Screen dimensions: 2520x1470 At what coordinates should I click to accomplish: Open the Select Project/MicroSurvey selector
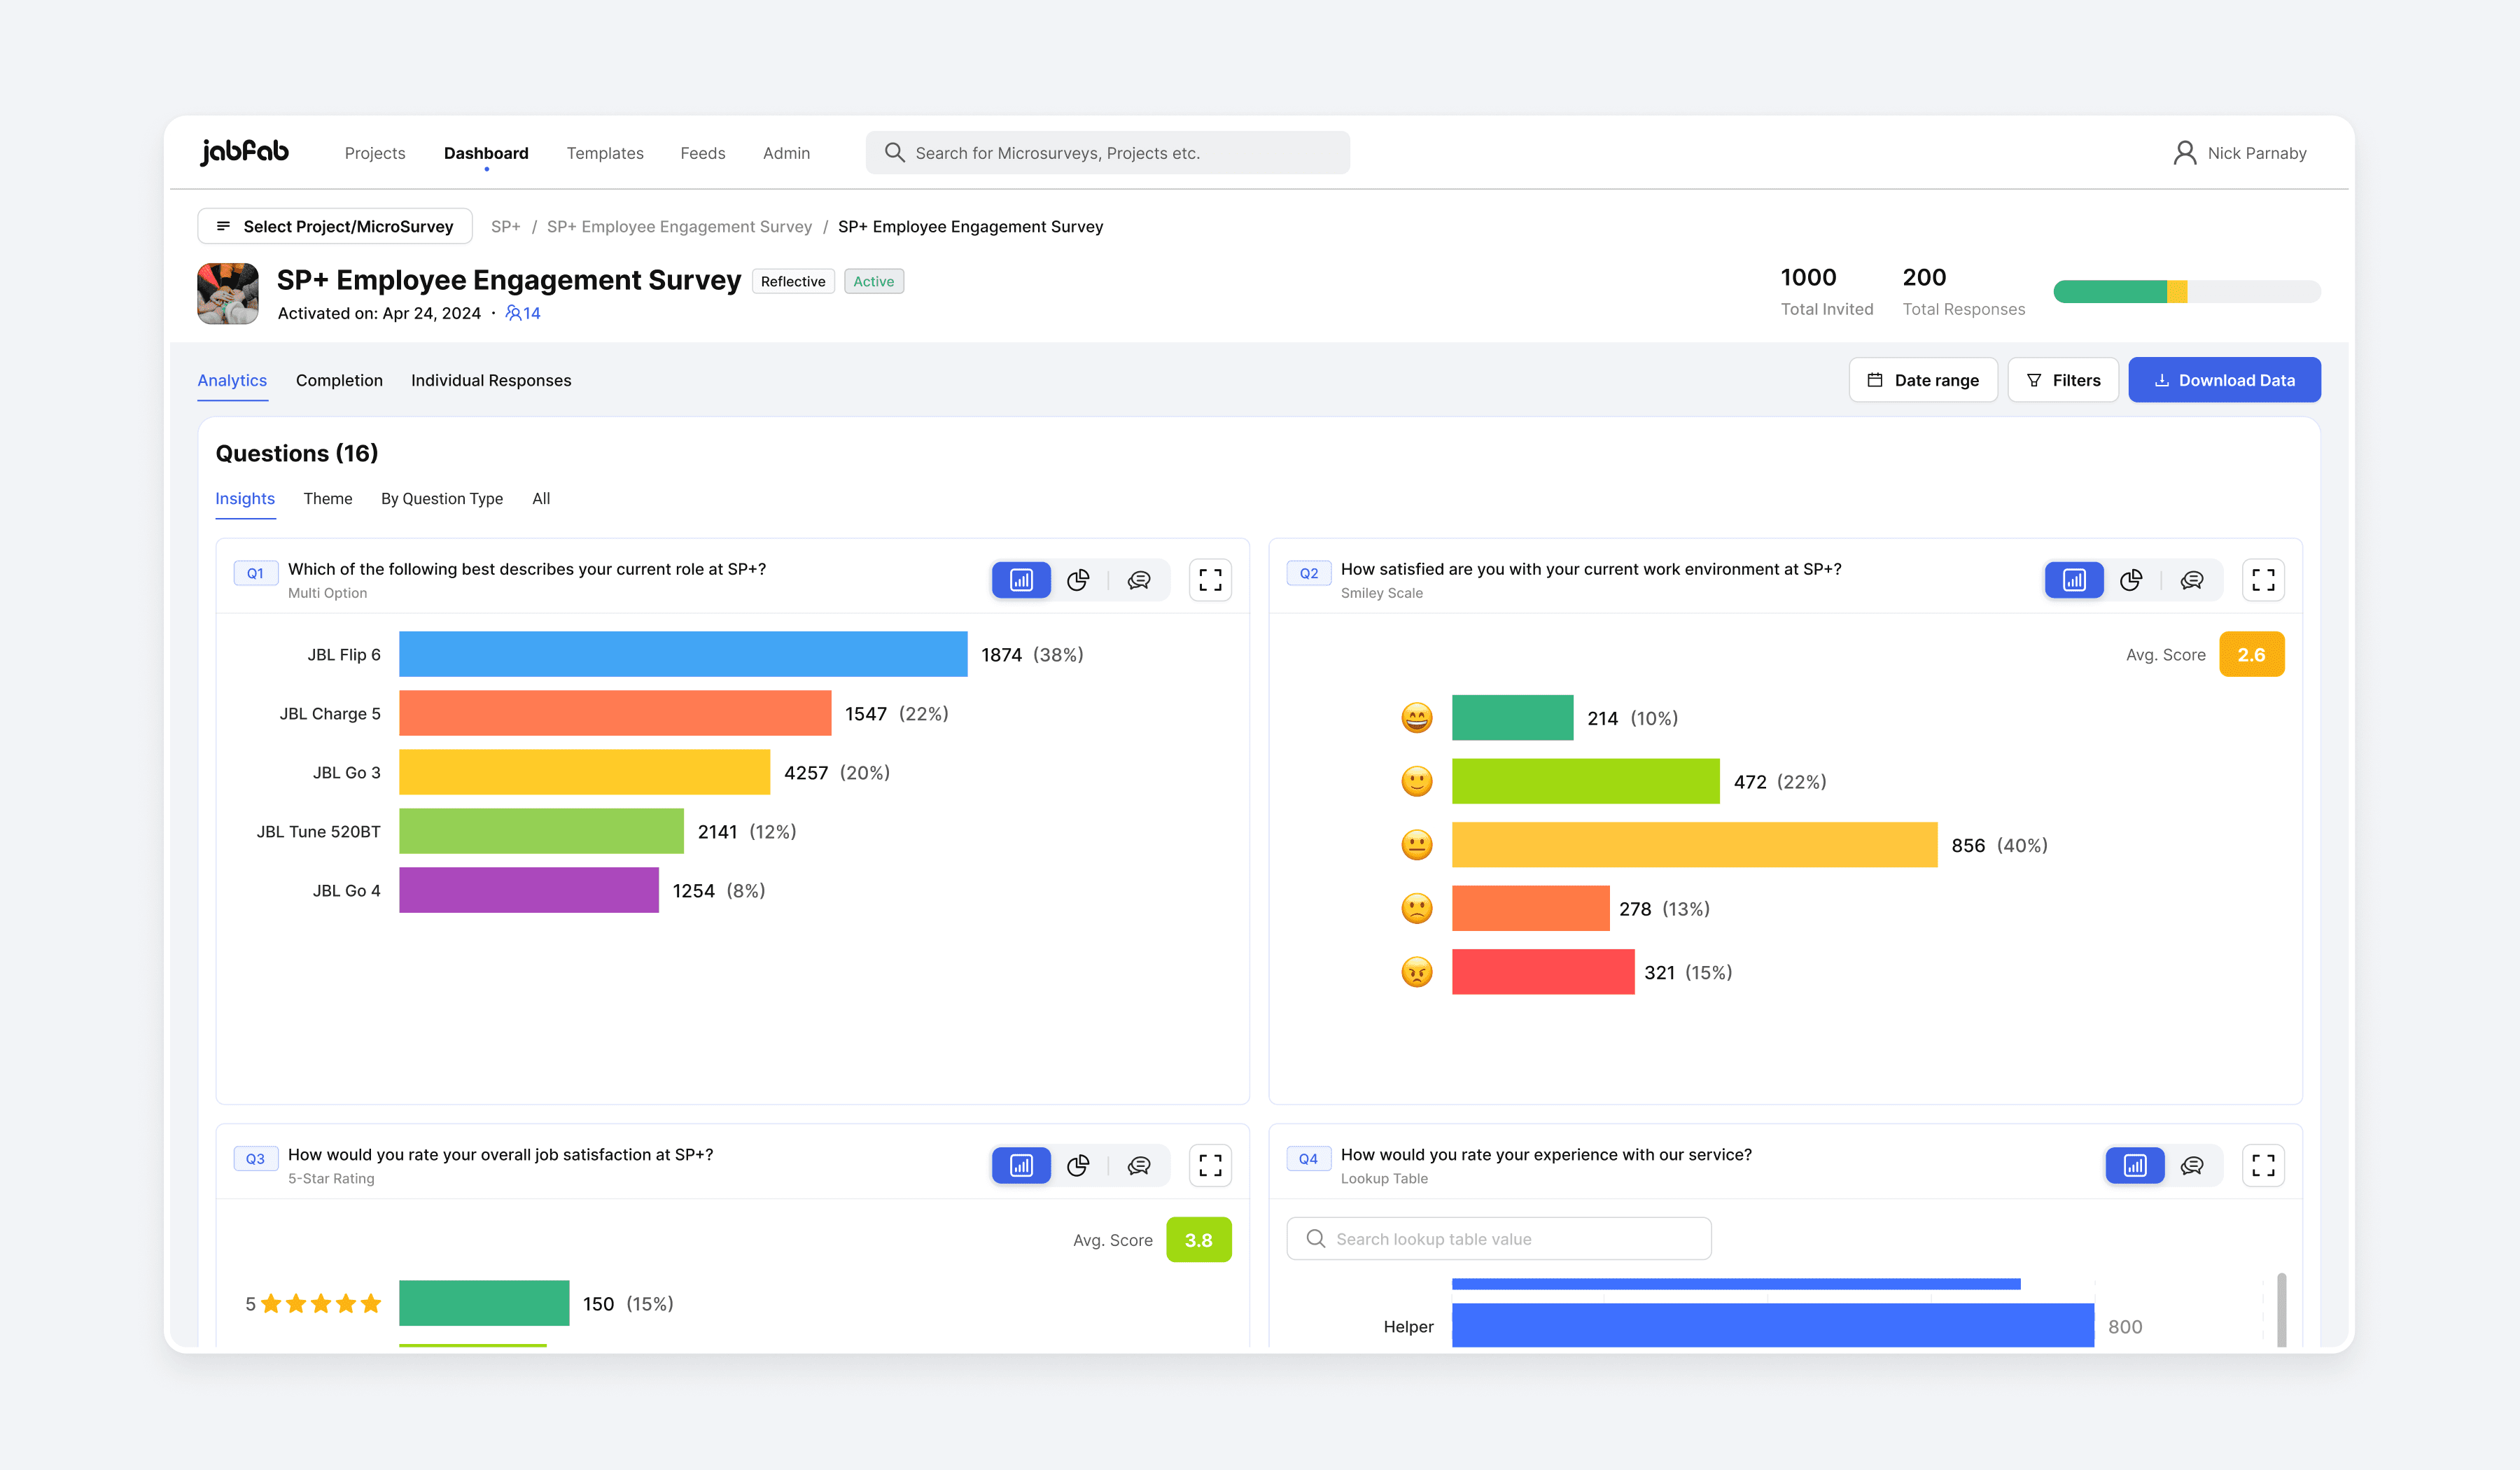click(335, 226)
